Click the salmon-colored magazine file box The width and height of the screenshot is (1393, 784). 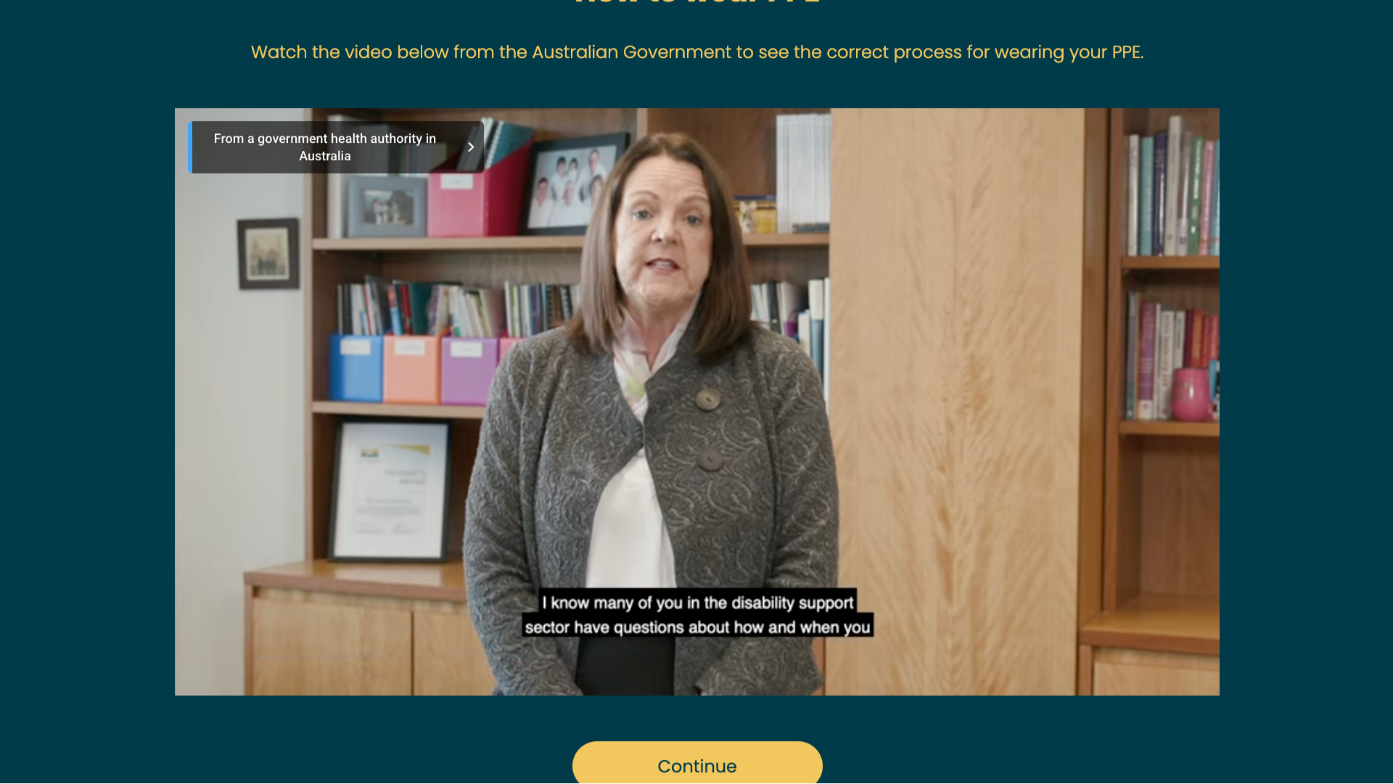[x=411, y=368]
